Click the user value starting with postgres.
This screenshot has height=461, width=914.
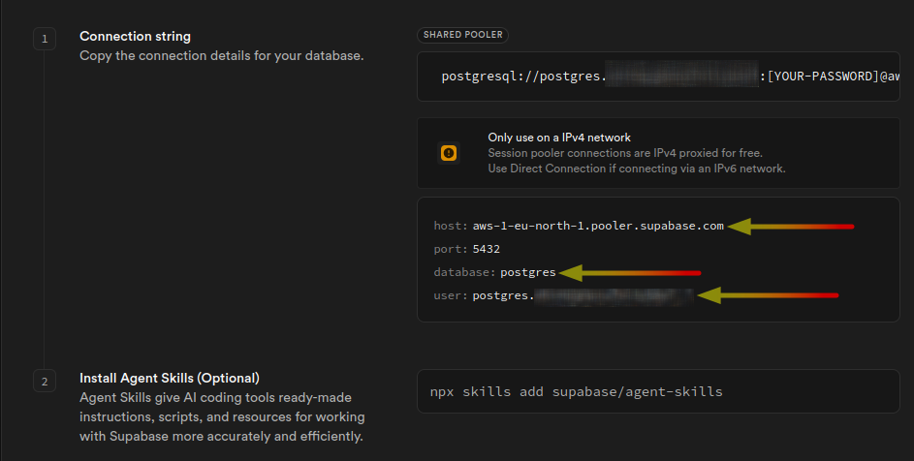[583, 295]
